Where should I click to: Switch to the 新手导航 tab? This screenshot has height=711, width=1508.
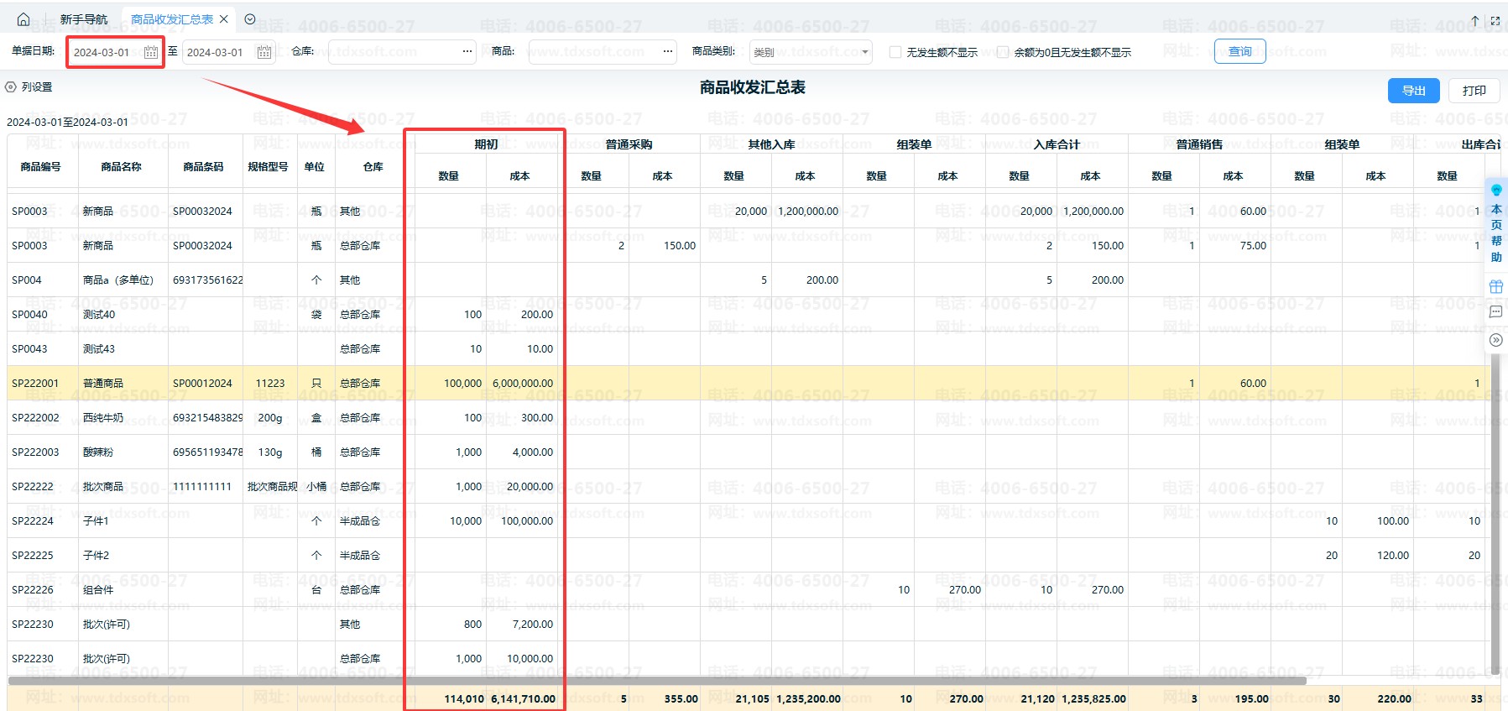tap(83, 19)
